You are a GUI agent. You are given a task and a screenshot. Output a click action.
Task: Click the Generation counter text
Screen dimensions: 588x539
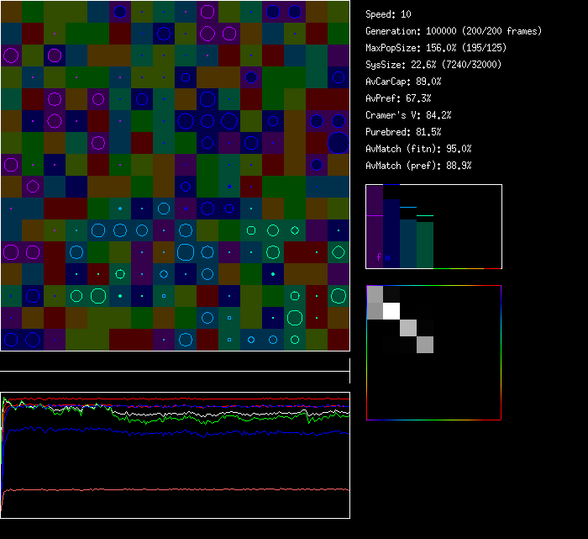[454, 31]
